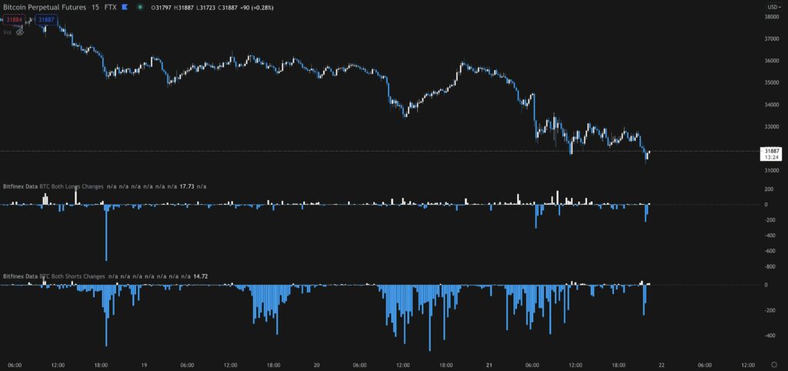
Task: Click the green market status dot
Action: pyautogui.click(x=140, y=7)
